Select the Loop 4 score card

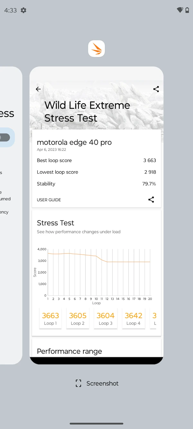pos(133,318)
